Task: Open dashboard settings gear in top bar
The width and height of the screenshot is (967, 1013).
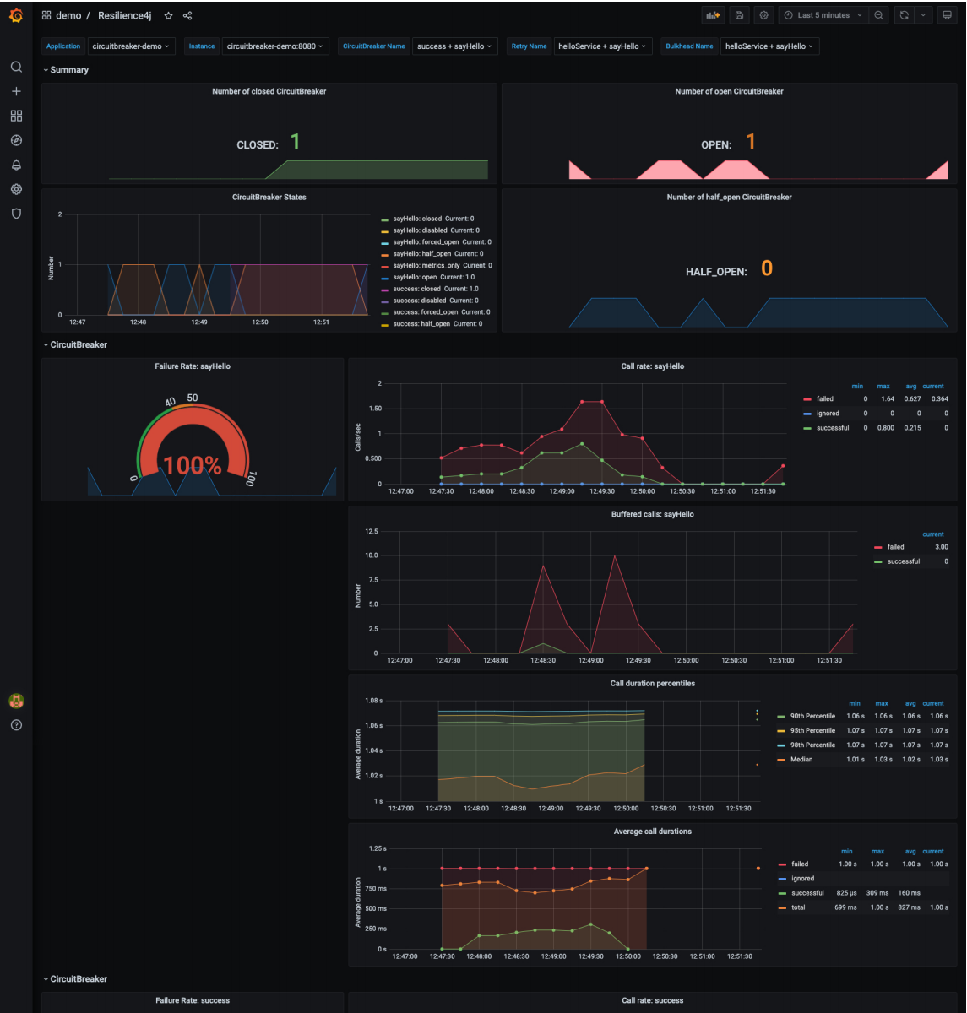Action: coord(763,15)
